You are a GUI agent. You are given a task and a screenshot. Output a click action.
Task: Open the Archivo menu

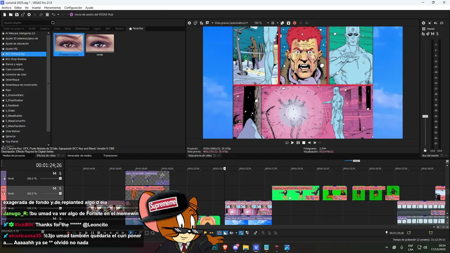[6, 8]
